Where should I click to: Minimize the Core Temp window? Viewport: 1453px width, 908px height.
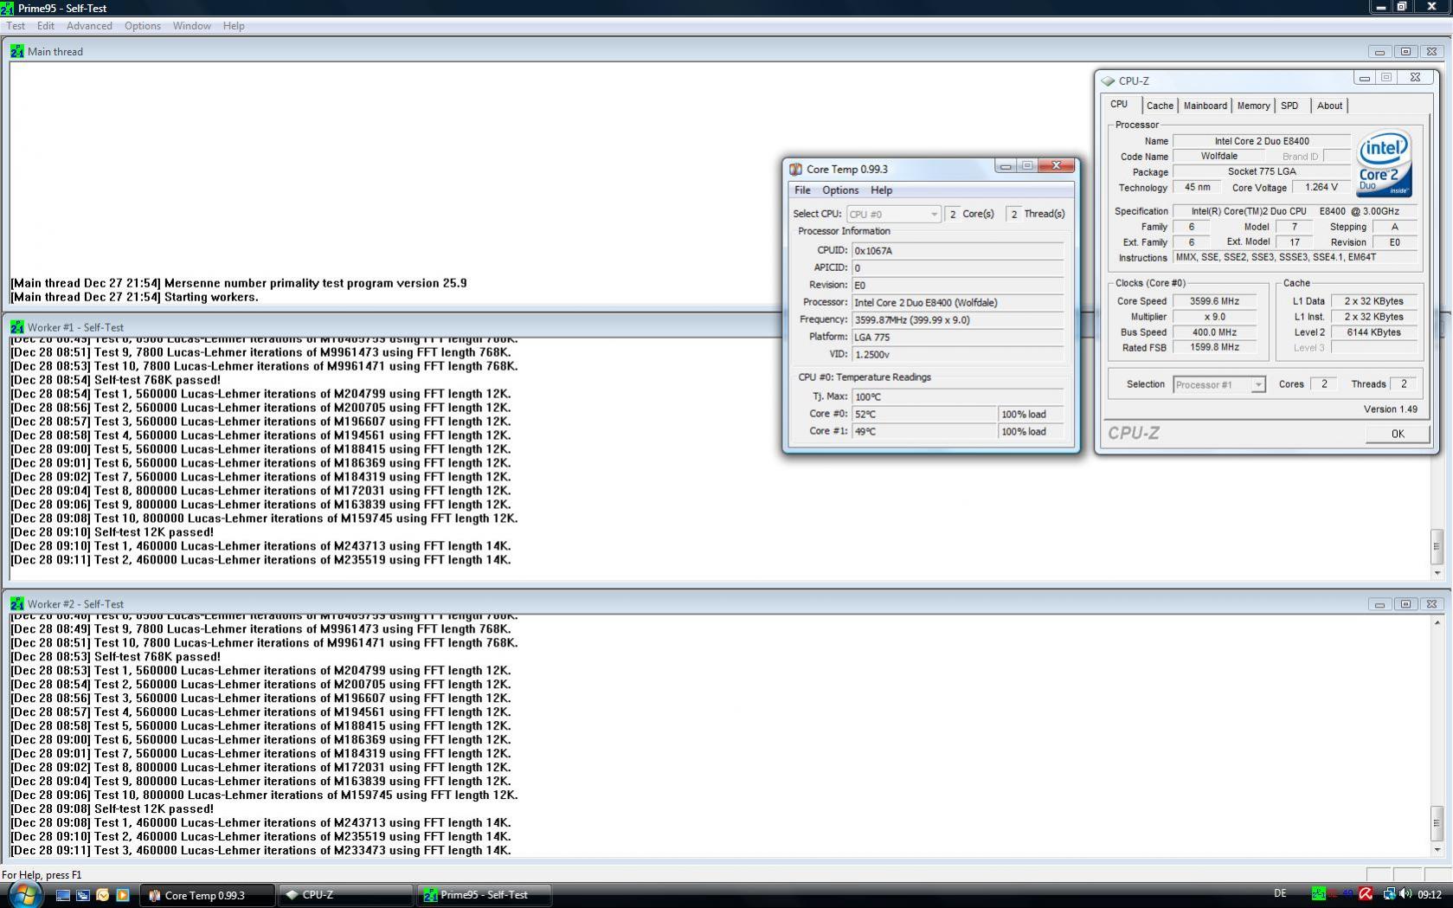tap(1006, 165)
